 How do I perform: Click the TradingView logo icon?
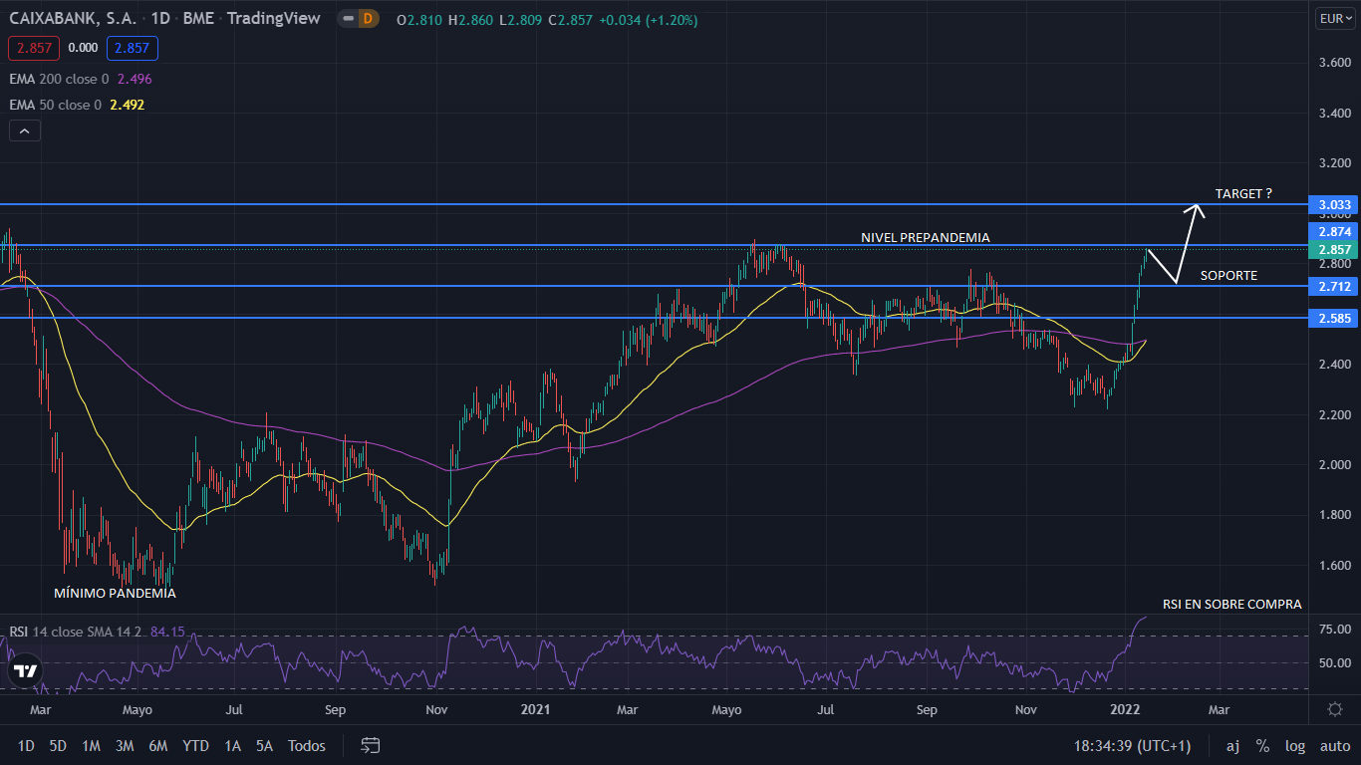click(26, 671)
